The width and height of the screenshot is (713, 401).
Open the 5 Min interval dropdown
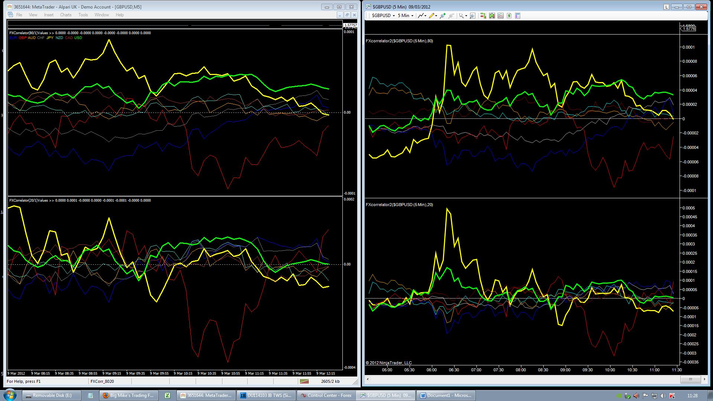click(x=406, y=16)
